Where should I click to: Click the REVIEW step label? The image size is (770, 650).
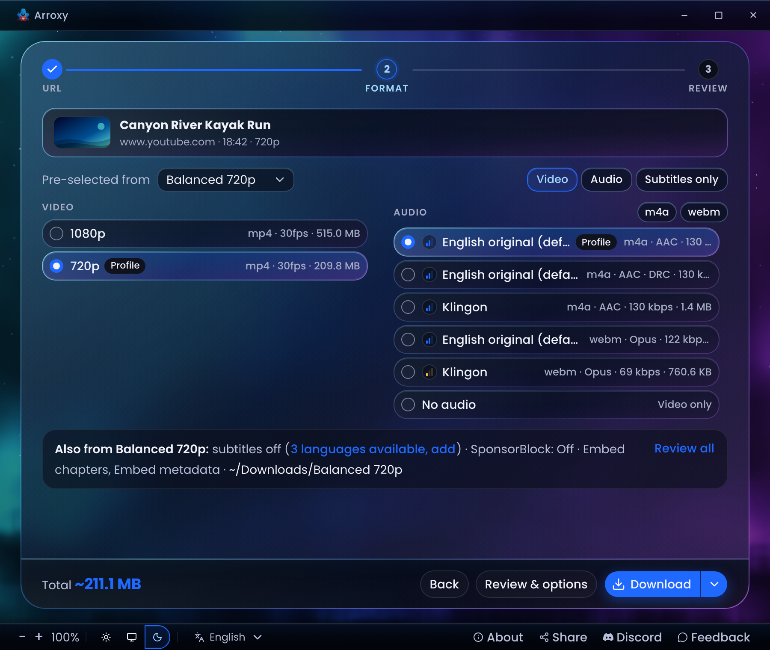[708, 89]
